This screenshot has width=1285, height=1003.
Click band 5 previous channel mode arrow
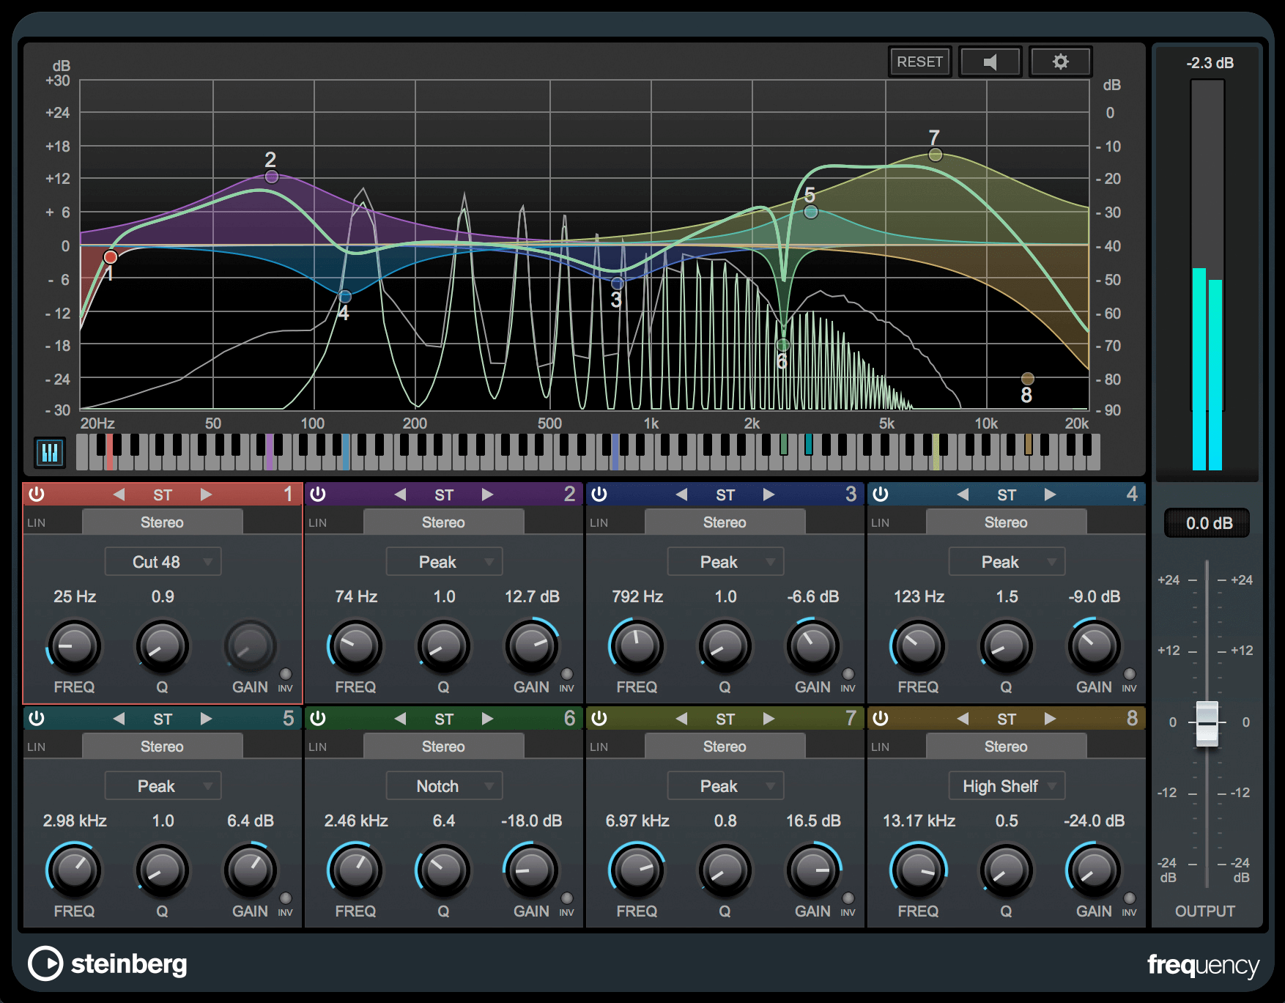pos(119,719)
